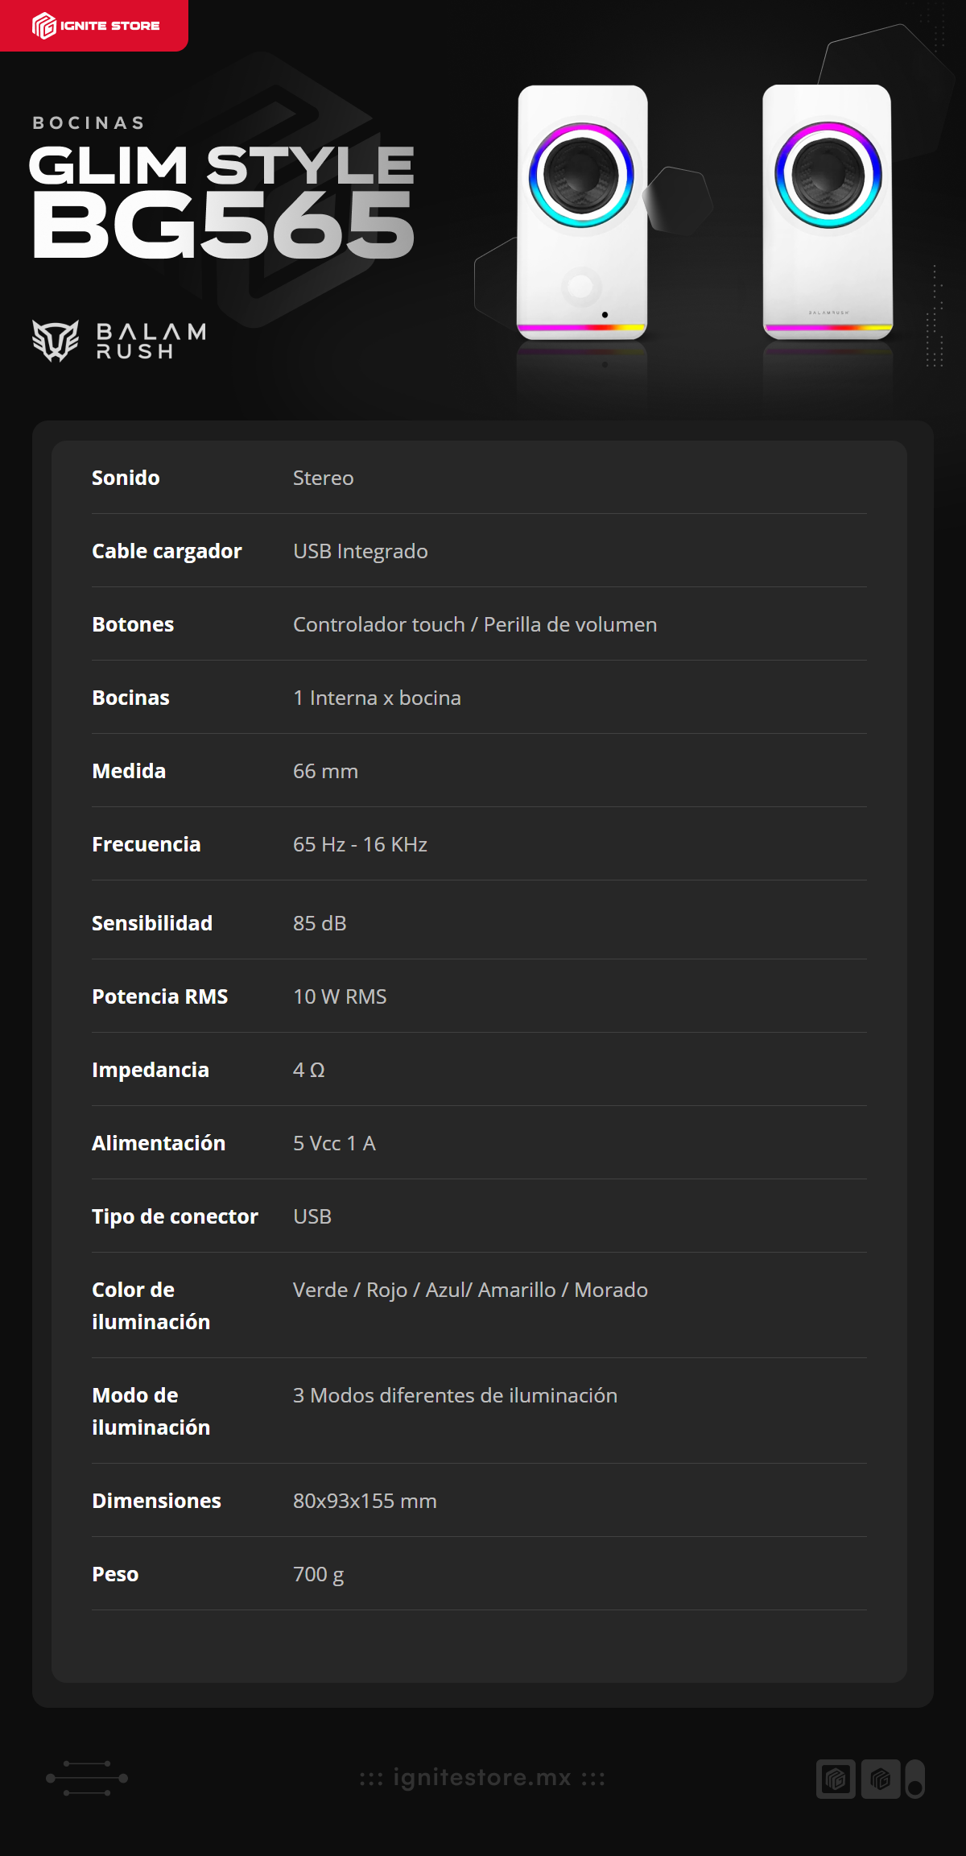Open the ignitestore.mx link

click(482, 1778)
